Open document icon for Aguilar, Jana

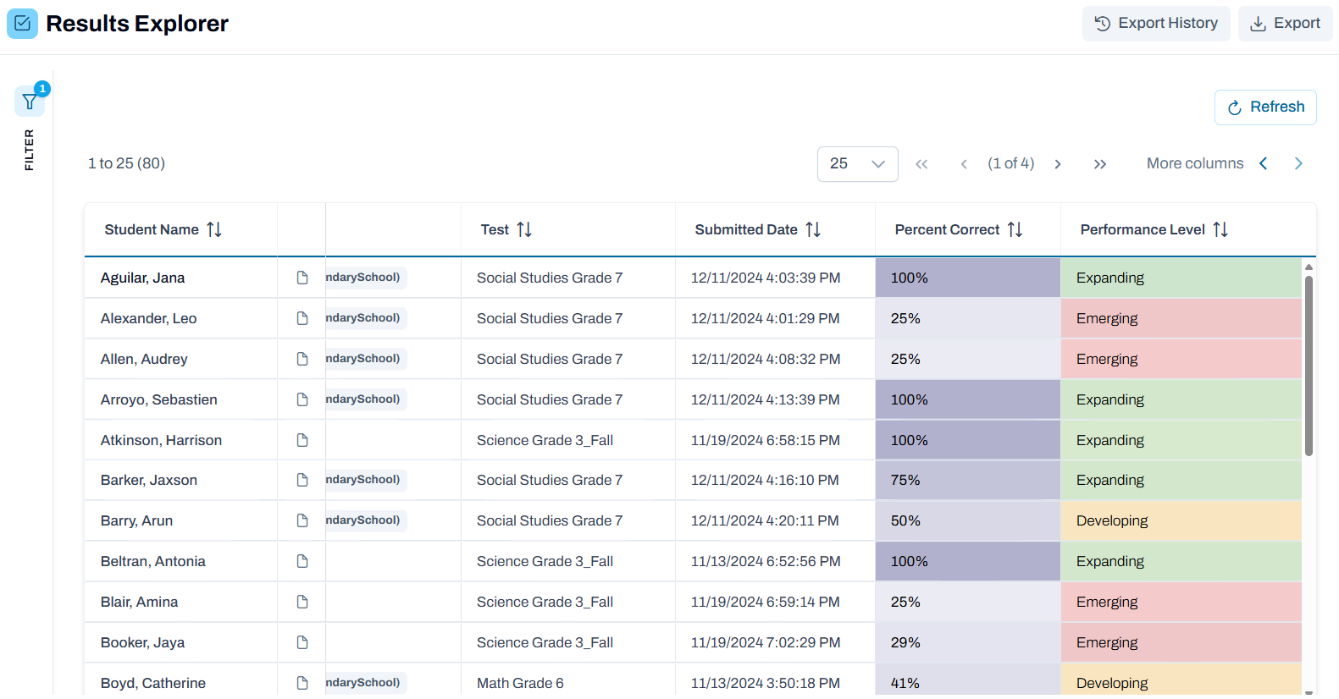click(302, 278)
